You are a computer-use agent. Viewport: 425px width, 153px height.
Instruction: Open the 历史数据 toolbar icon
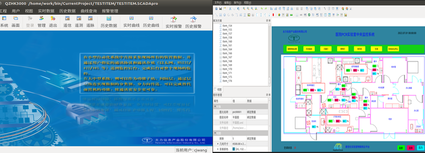(x=109, y=18)
